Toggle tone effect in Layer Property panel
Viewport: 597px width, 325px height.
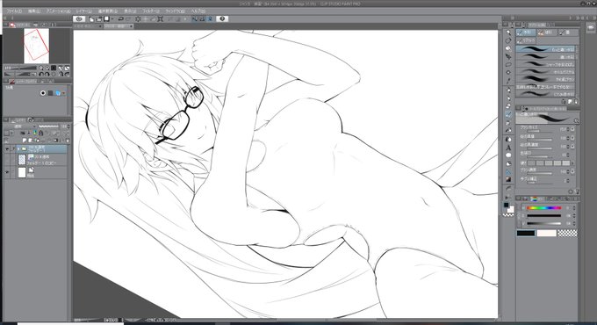[50, 93]
